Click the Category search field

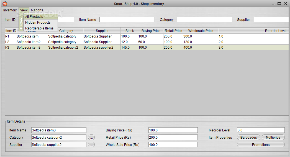click(x=204, y=19)
